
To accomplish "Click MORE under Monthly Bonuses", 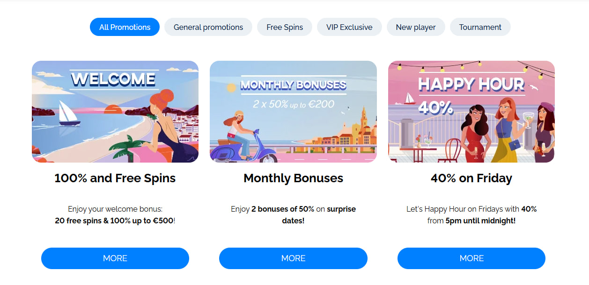I will pos(293,258).
